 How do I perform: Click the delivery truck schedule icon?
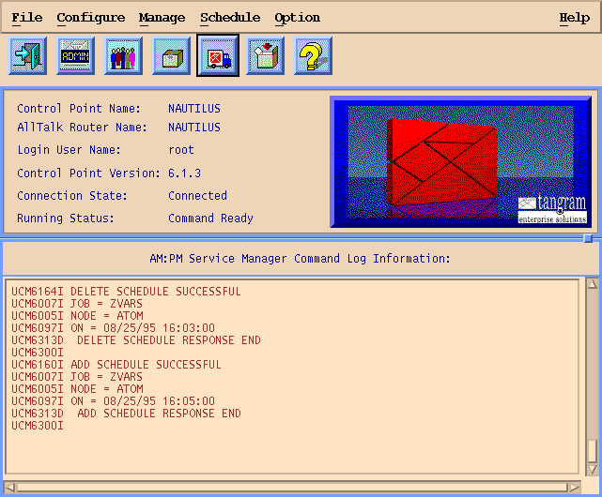coord(218,56)
